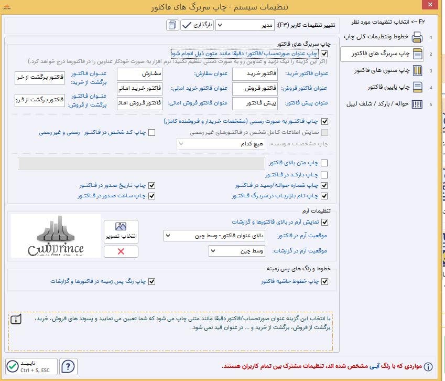Viewport: 445px width, 381px height.
Task: Click the copy settings icon next to بارگذاری
Action: [172, 25]
